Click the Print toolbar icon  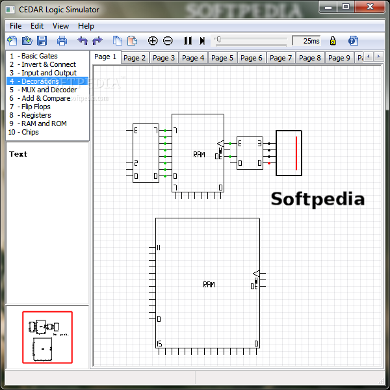pos(62,40)
